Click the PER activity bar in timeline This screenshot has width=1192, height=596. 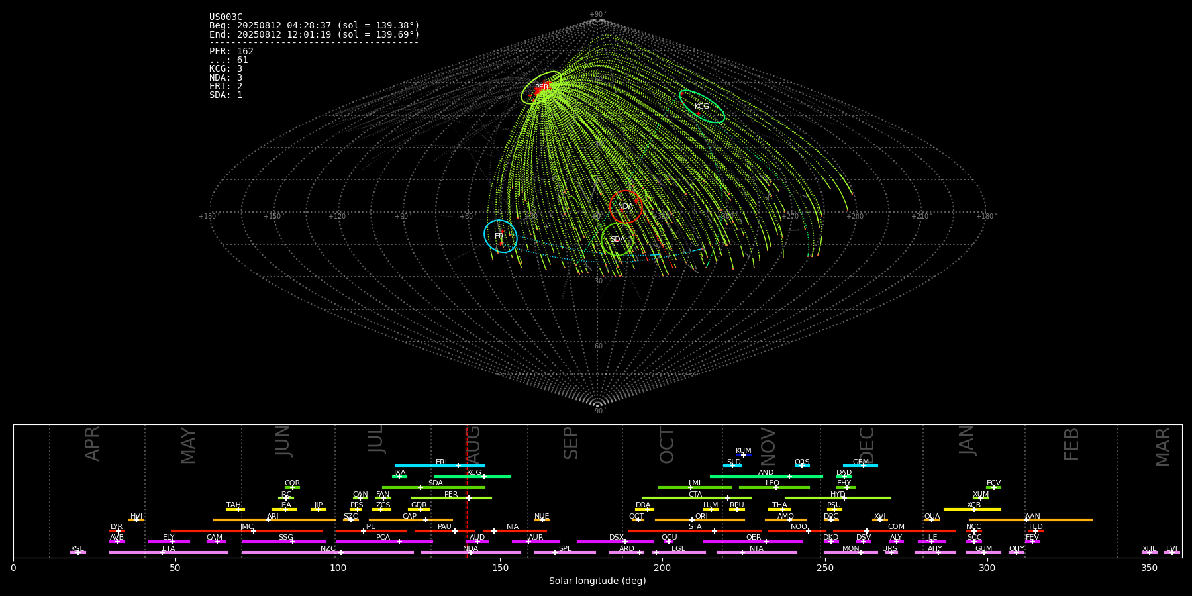pos(452,498)
